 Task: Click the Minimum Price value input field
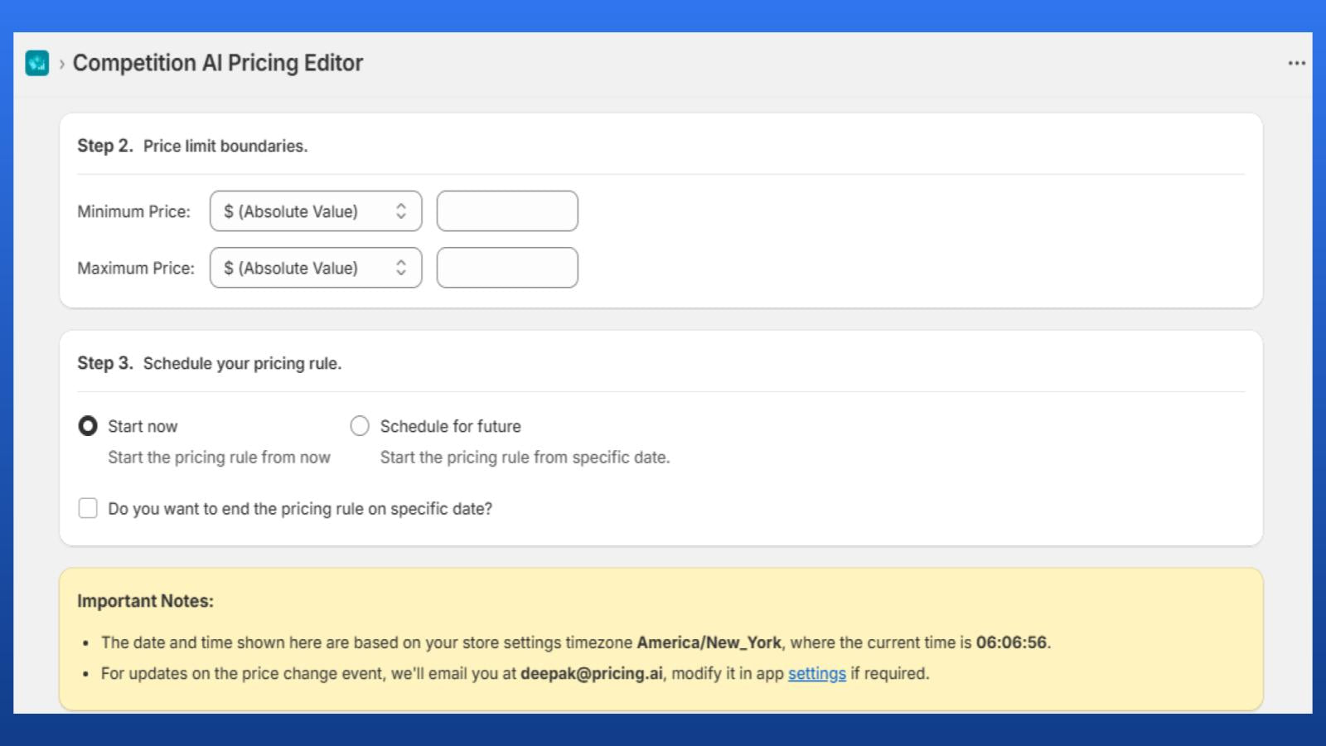507,211
